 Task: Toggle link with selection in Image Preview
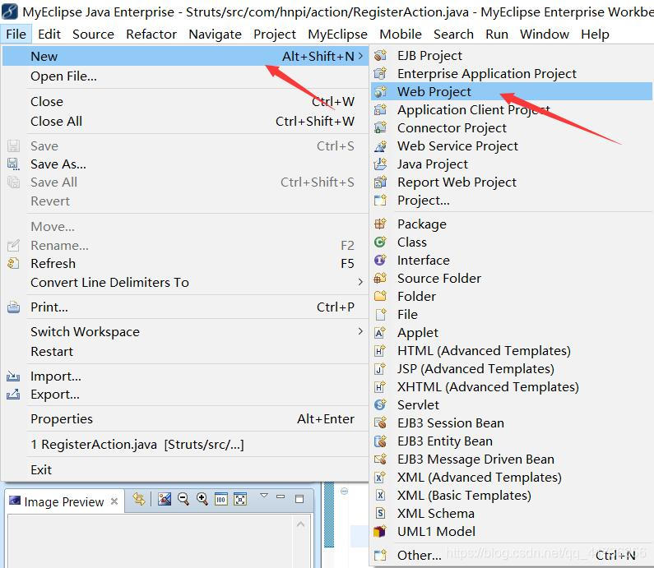click(x=139, y=499)
